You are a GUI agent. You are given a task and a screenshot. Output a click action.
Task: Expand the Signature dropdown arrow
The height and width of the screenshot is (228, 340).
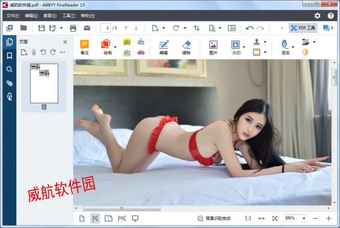(x=293, y=48)
